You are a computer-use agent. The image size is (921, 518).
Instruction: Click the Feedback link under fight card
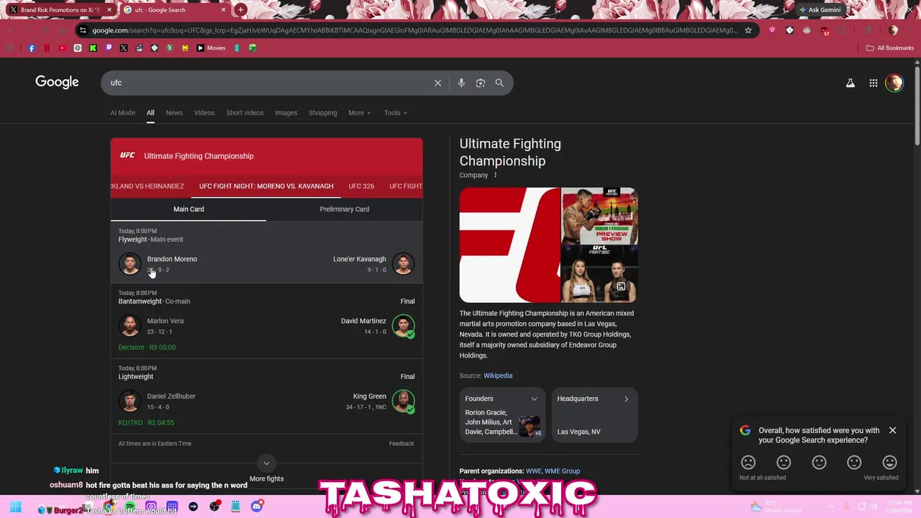click(401, 444)
